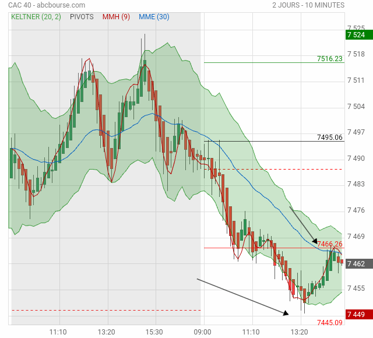
Task: Click the first 13:20 time label
Action: [x=106, y=332]
